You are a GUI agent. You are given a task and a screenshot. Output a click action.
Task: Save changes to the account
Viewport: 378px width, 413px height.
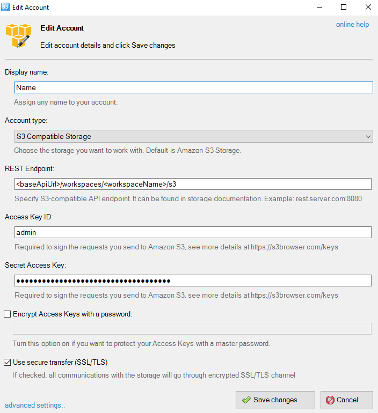pyautogui.click(x=275, y=400)
